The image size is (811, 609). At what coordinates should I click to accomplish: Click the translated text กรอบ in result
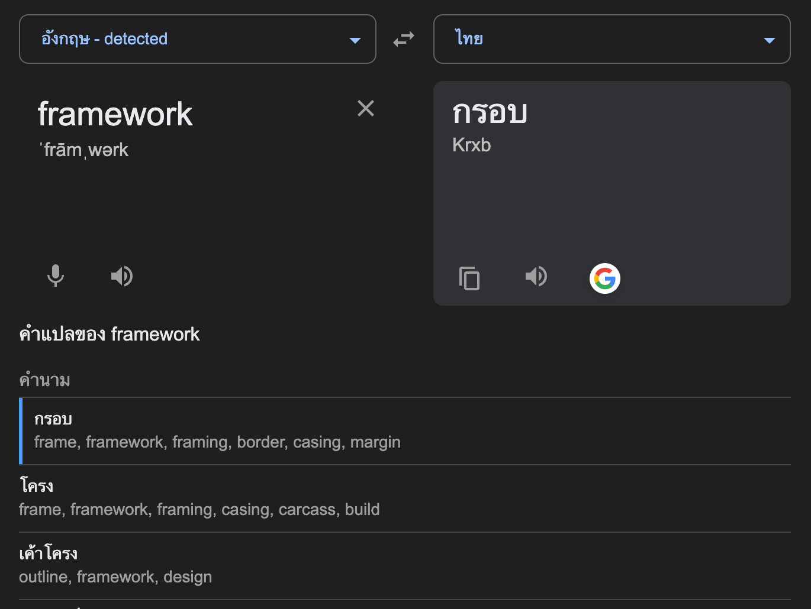tap(490, 112)
